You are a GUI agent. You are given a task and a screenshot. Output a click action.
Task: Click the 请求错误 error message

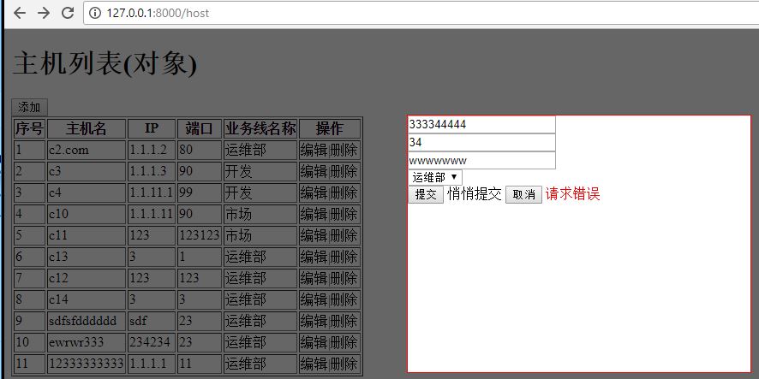(572, 194)
